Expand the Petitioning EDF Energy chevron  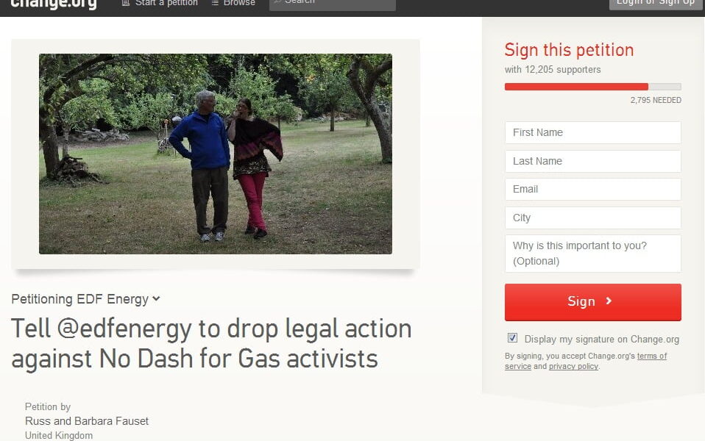(x=156, y=298)
